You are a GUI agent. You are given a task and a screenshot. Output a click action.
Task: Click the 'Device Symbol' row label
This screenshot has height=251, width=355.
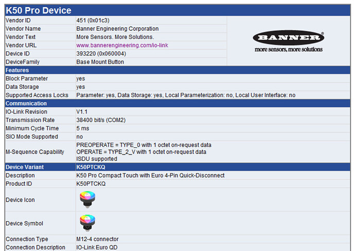[25, 223]
